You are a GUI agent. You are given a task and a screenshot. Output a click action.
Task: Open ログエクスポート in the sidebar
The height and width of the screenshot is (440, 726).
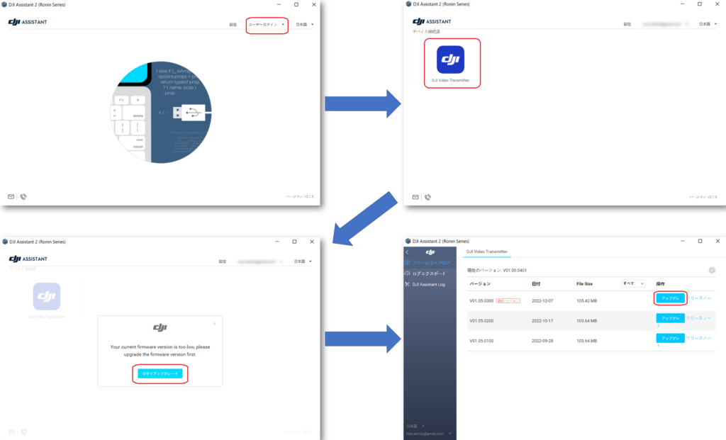[429, 273]
